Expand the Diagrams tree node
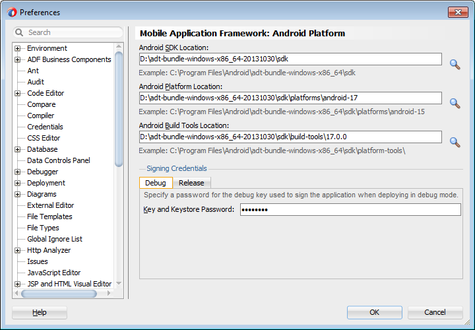Viewport: 475px width, 330px height. [18, 194]
